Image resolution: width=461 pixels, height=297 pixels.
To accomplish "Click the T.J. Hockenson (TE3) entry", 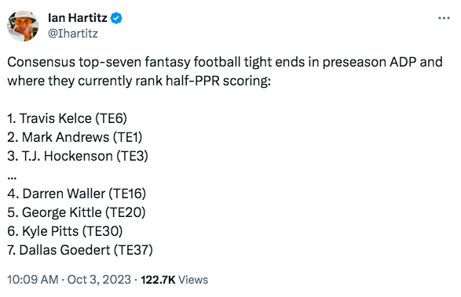I will 78,156.
